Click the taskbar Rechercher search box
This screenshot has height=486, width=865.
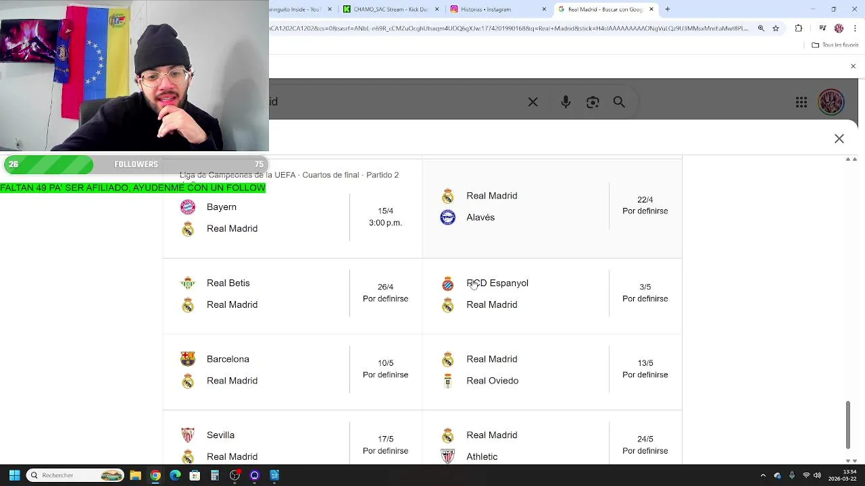(76, 475)
